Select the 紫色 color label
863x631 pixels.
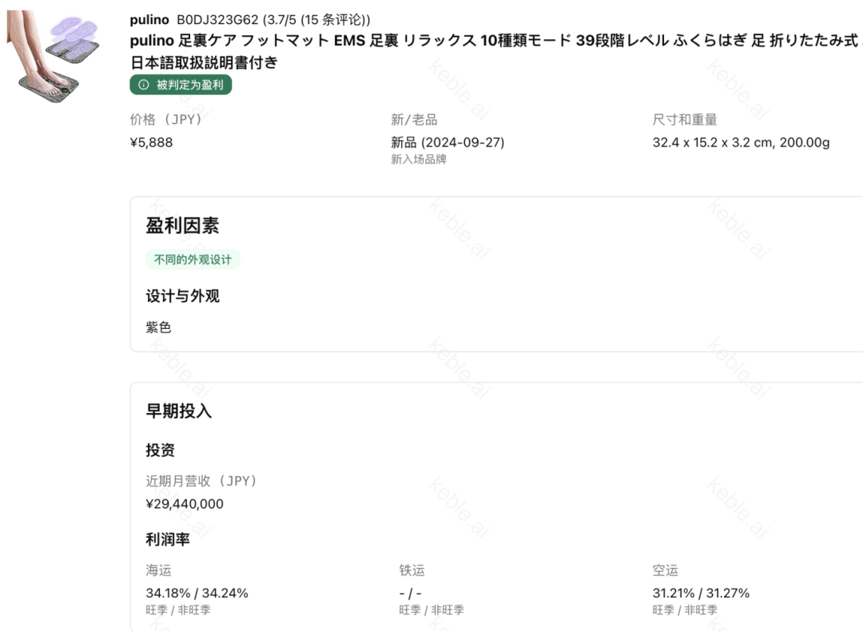[x=158, y=327]
